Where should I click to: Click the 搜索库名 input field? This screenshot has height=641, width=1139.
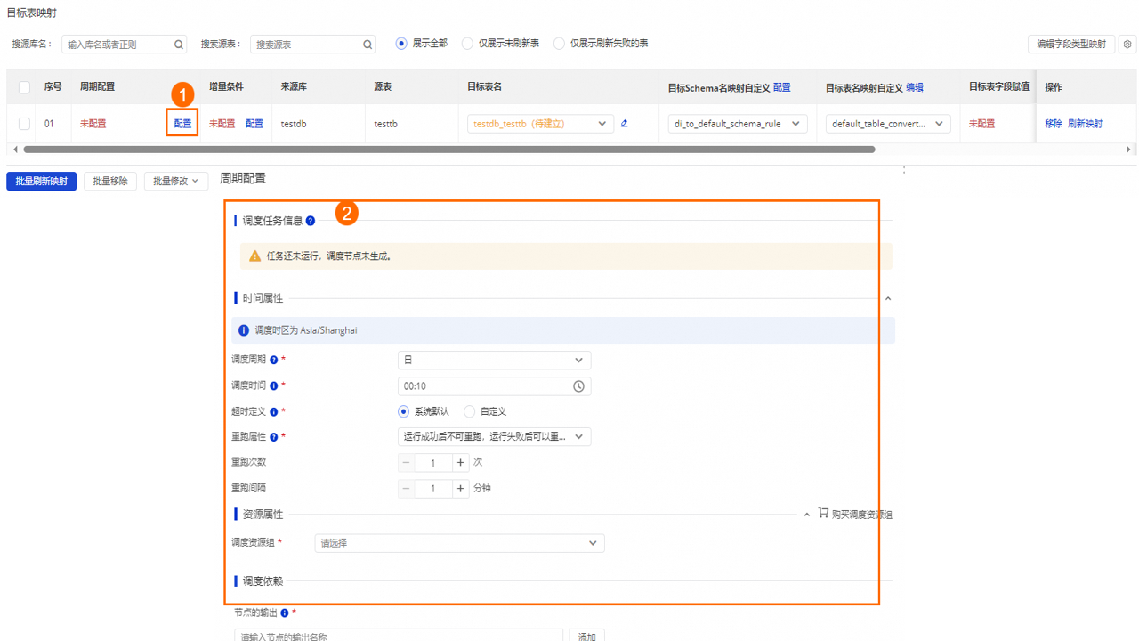pyautogui.click(x=125, y=45)
